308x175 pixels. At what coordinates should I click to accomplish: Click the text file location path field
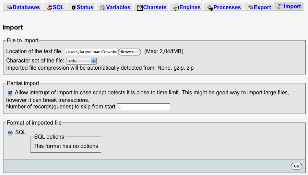click(91, 52)
